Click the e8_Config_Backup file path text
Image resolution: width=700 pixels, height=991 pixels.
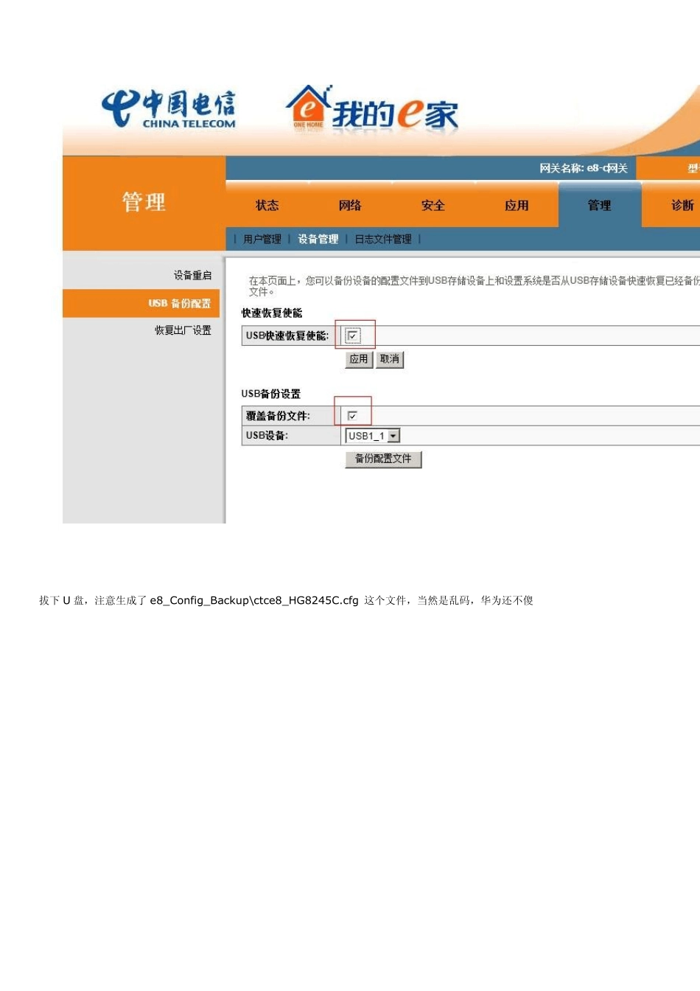pyautogui.click(x=254, y=600)
